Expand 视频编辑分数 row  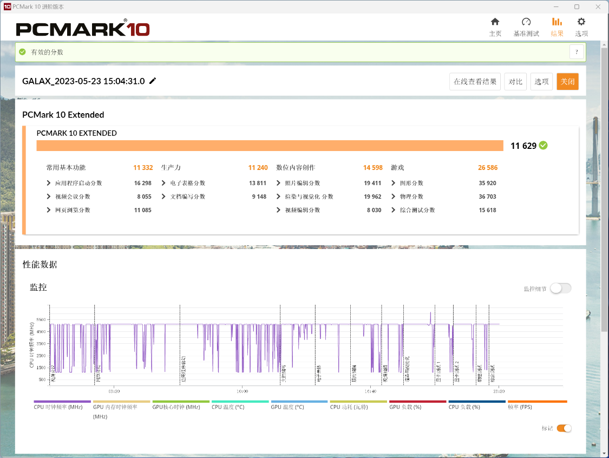pyautogui.click(x=278, y=210)
